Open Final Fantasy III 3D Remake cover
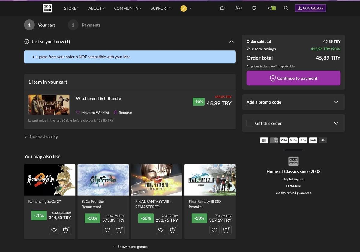The width and height of the screenshot is (360, 252). pos(210,180)
